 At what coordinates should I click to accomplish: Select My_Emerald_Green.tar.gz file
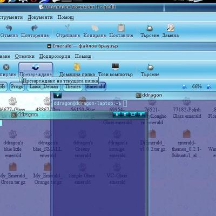(x=13, y=174)
